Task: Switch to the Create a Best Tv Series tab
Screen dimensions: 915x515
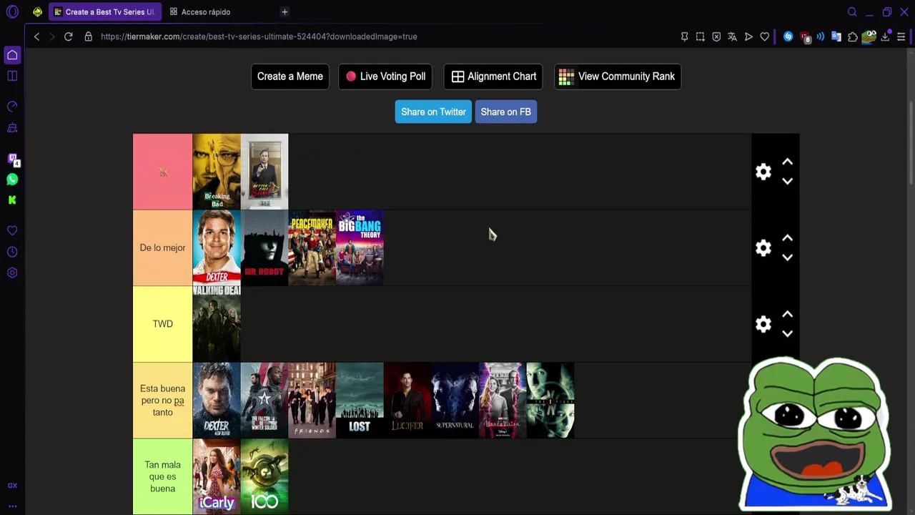Action: point(104,11)
